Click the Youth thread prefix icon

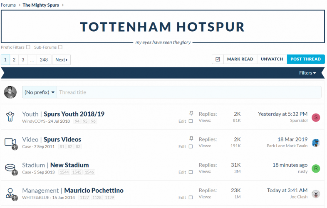pyautogui.click(x=10, y=116)
